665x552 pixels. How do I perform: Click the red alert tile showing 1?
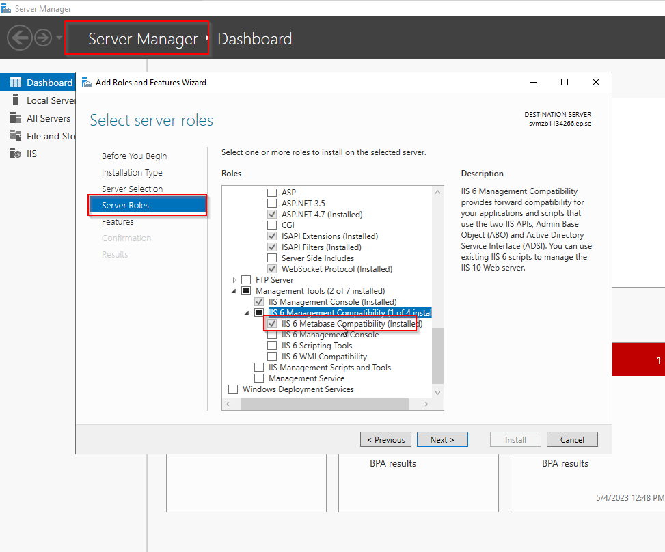638,360
